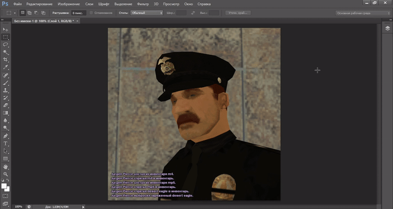
Task: Toggle the Сглаживание checkbox
Action: coord(91,13)
